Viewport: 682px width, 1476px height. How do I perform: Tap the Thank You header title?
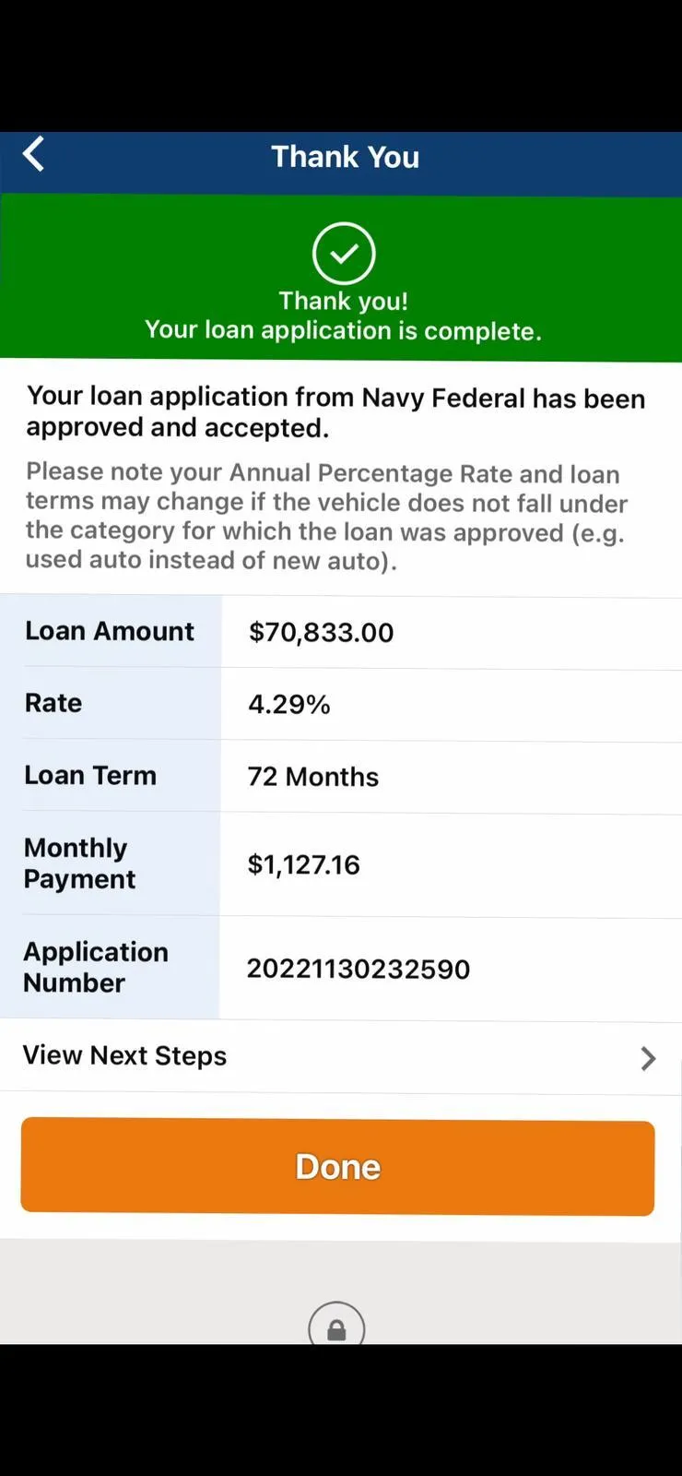point(345,157)
